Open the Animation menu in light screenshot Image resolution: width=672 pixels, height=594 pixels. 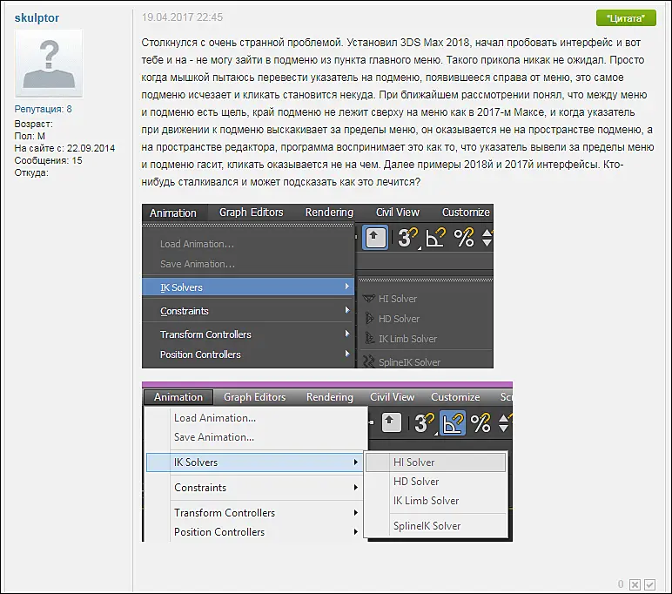coord(178,397)
